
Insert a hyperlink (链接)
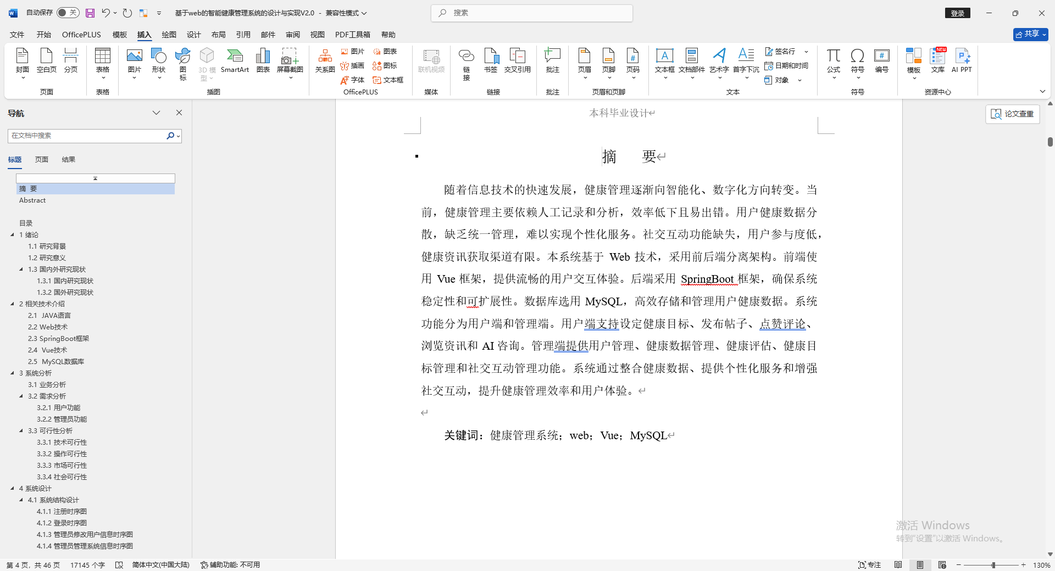[x=467, y=63]
